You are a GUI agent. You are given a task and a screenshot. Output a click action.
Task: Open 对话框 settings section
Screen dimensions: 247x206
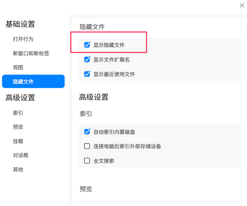pos(21,155)
